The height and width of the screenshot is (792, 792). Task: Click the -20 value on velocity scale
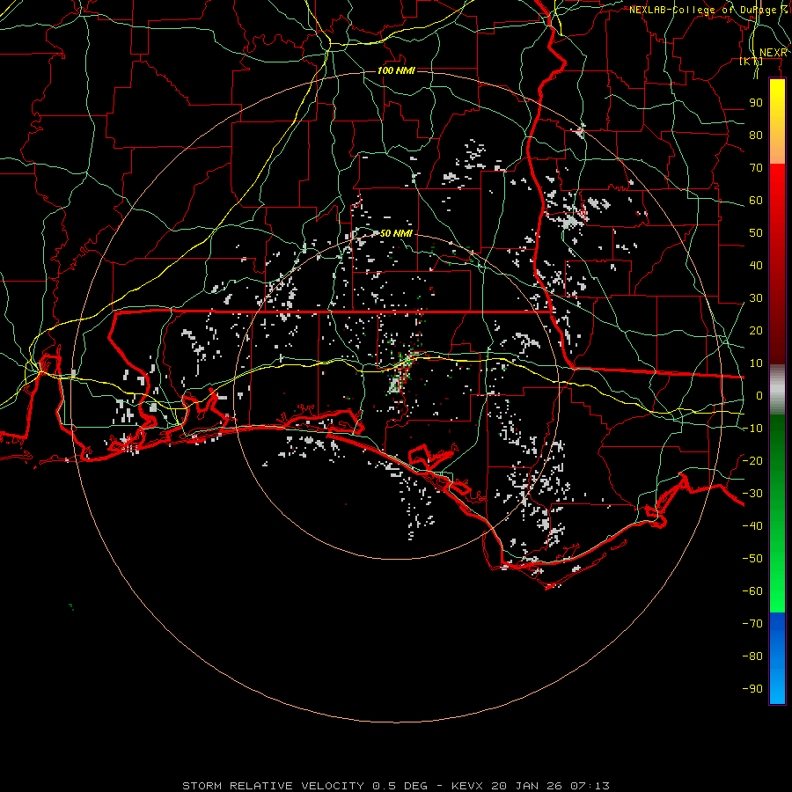tap(752, 461)
